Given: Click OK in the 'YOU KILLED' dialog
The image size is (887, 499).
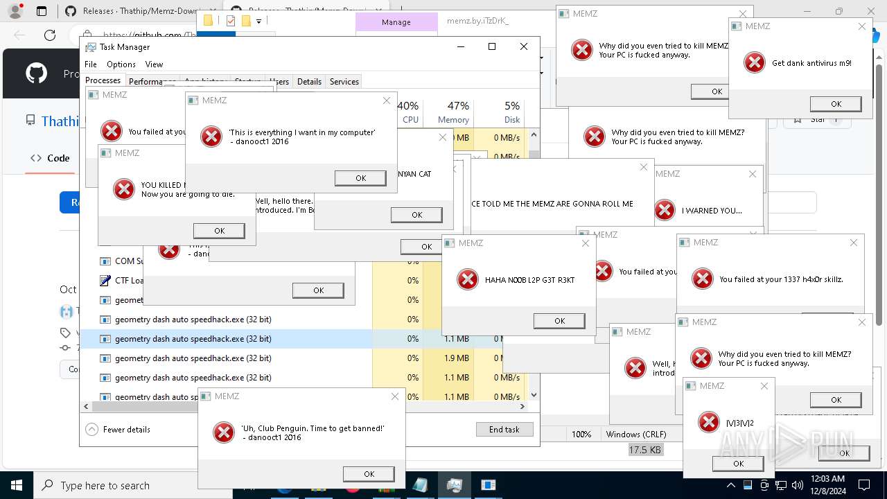Looking at the screenshot, I should pyautogui.click(x=219, y=231).
